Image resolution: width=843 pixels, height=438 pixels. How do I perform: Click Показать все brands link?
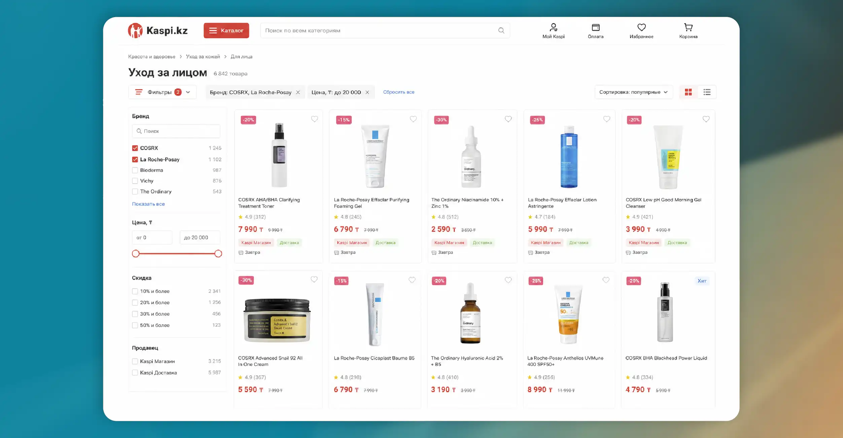[x=148, y=204]
